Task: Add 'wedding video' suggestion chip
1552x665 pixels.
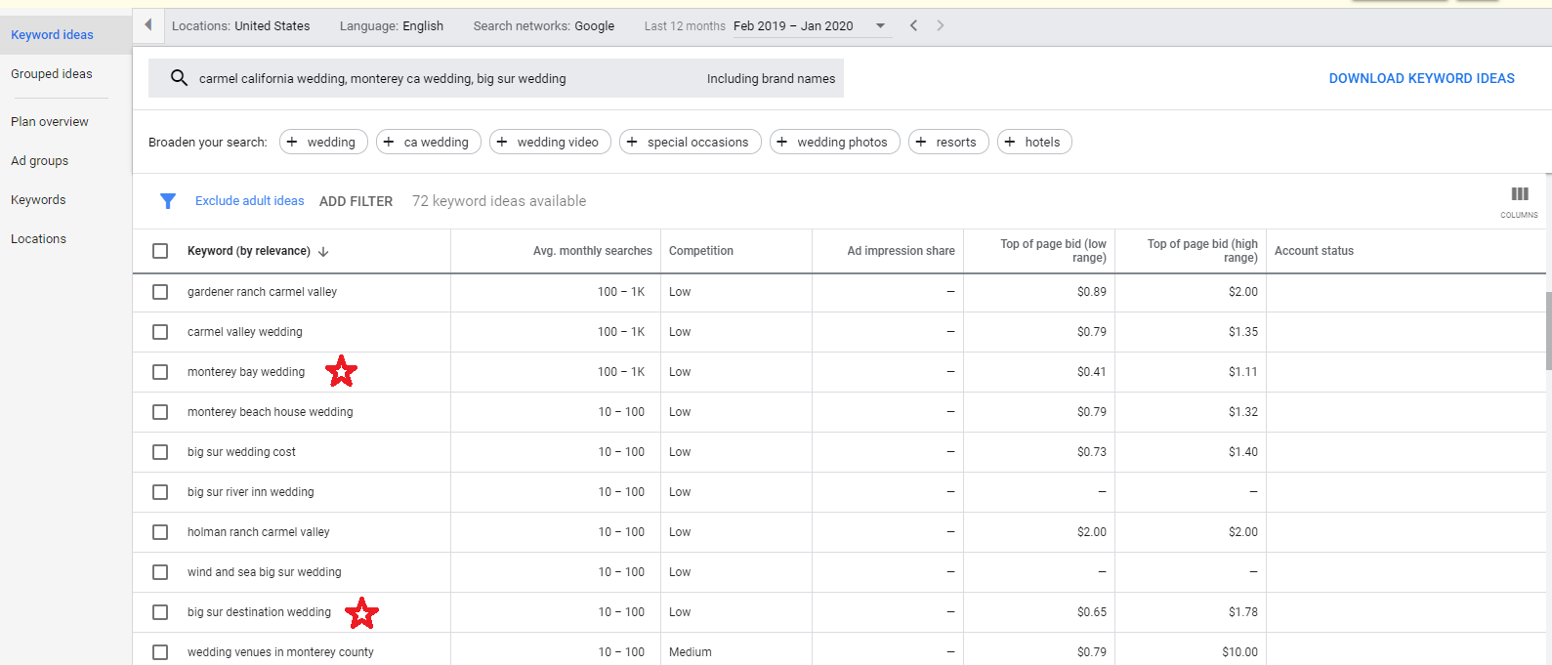Action: [550, 142]
